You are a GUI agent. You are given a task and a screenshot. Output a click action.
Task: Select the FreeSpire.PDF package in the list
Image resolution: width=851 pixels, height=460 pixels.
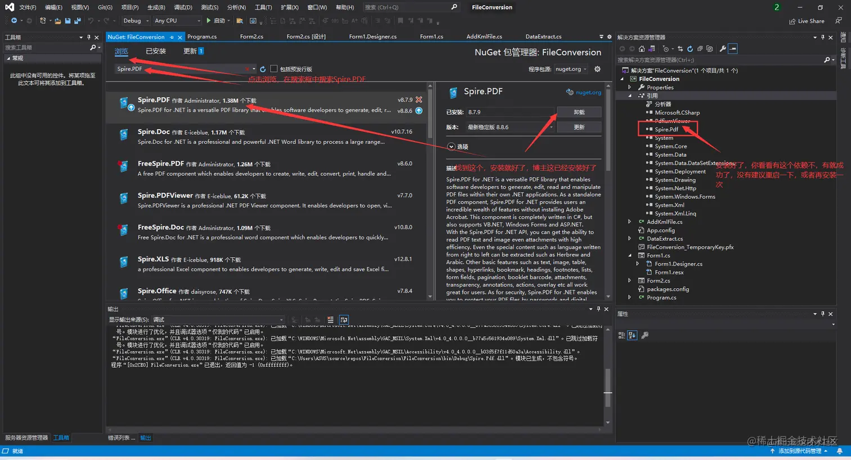266,169
